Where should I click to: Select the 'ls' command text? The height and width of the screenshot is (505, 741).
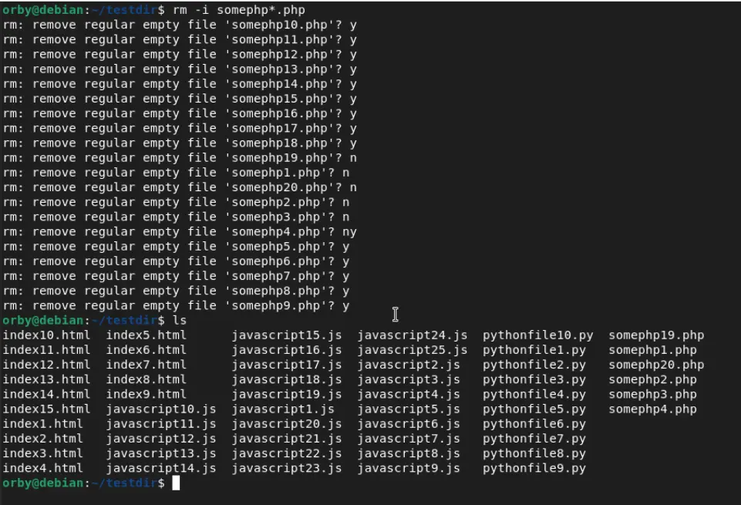coord(180,320)
